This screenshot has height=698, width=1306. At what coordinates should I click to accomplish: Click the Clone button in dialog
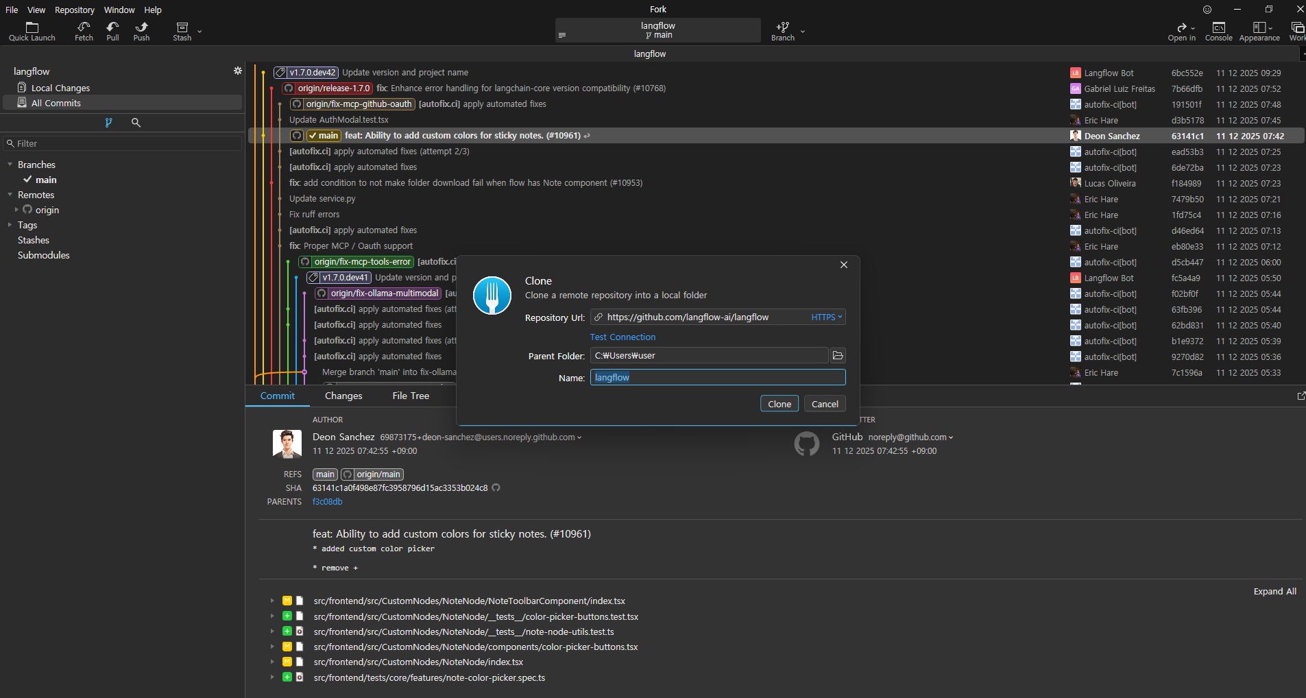[x=779, y=404]
